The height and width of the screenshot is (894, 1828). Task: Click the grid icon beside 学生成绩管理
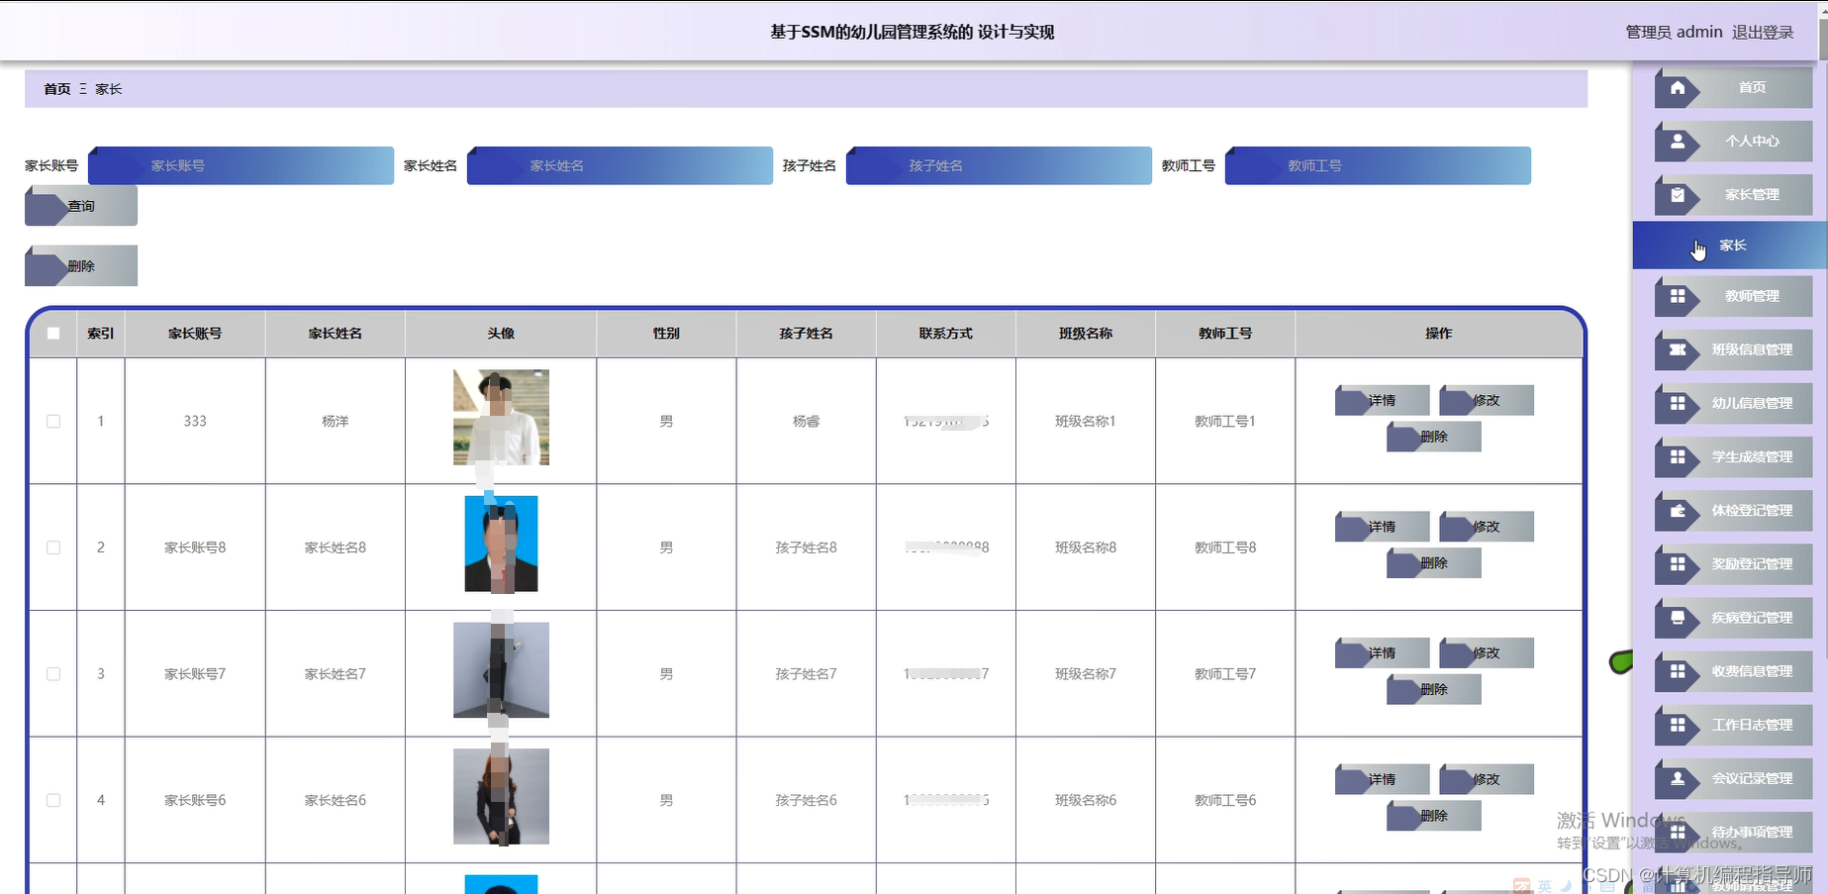tap(1678, 456)
